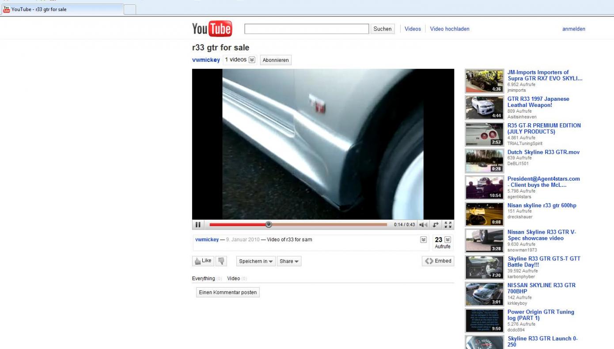Click the YouTube logo
The image size is (614, 349).
pos(212,29)
